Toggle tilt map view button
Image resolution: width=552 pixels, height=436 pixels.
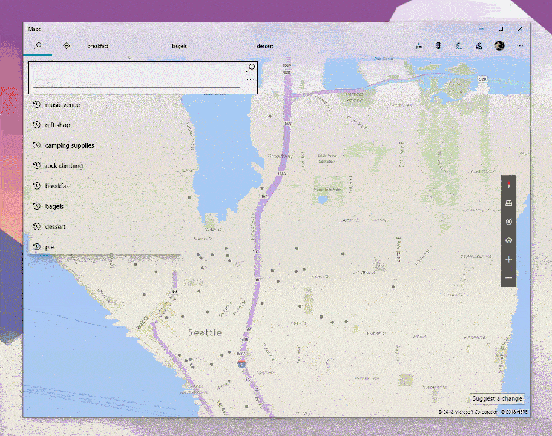coord(508,203)
